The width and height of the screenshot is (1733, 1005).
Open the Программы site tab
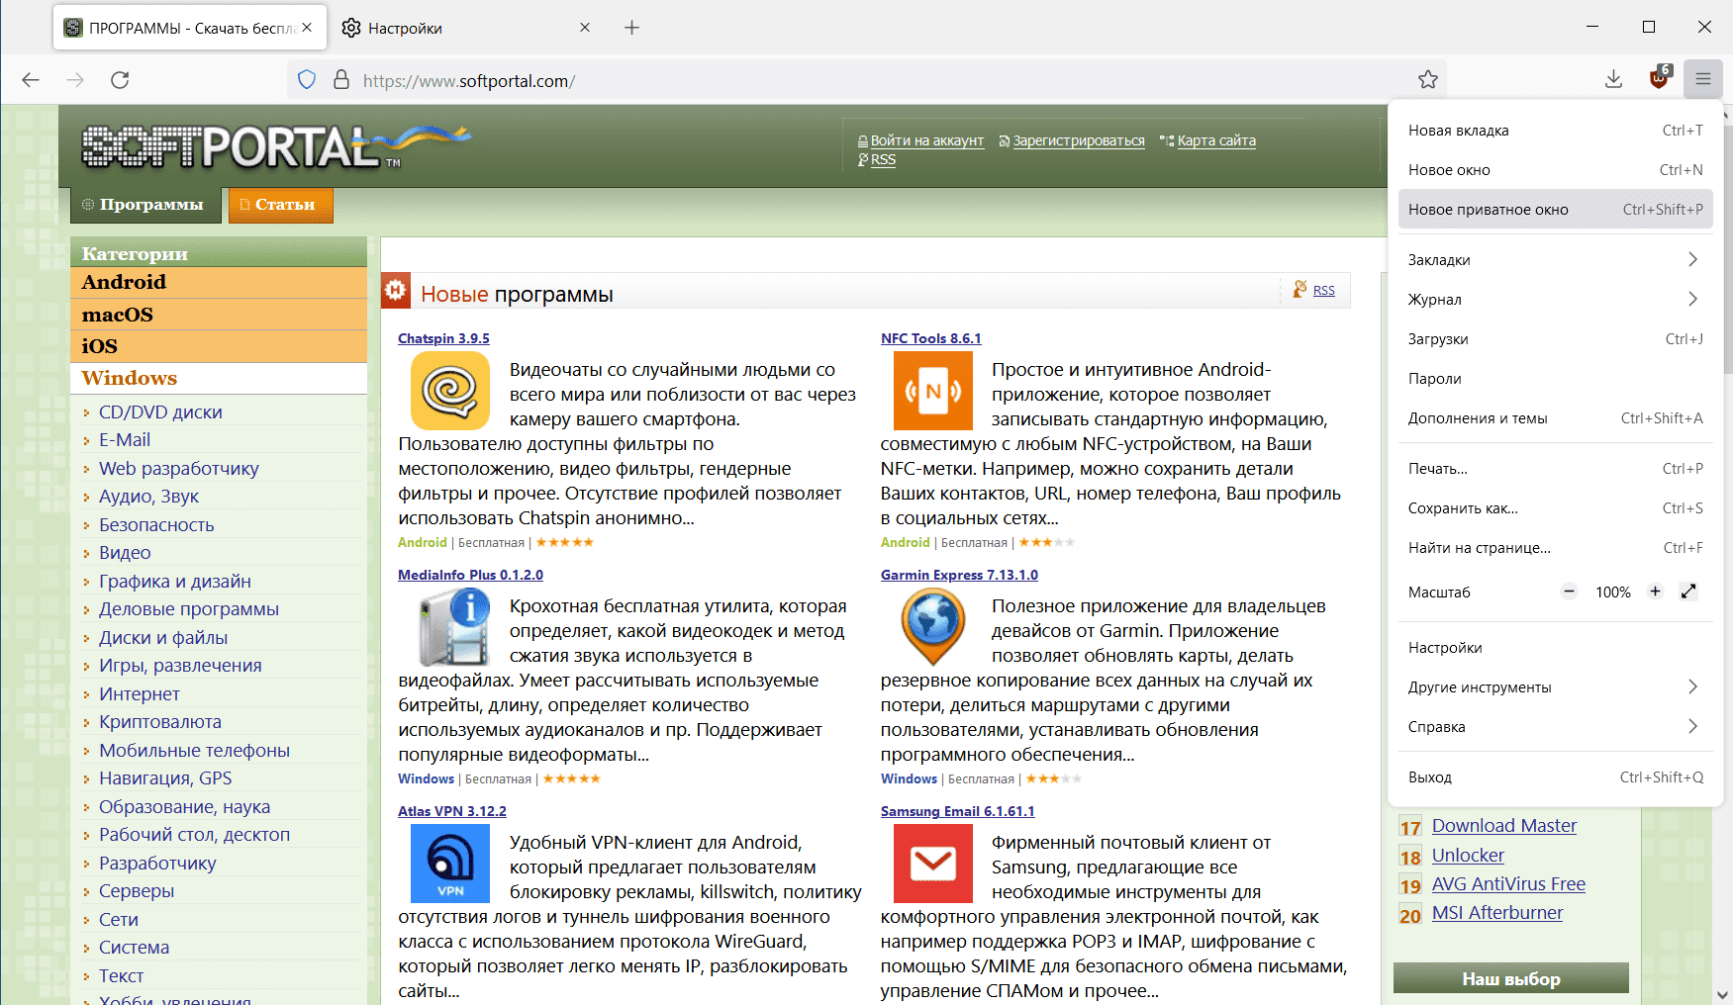click(x=146, y=205)
